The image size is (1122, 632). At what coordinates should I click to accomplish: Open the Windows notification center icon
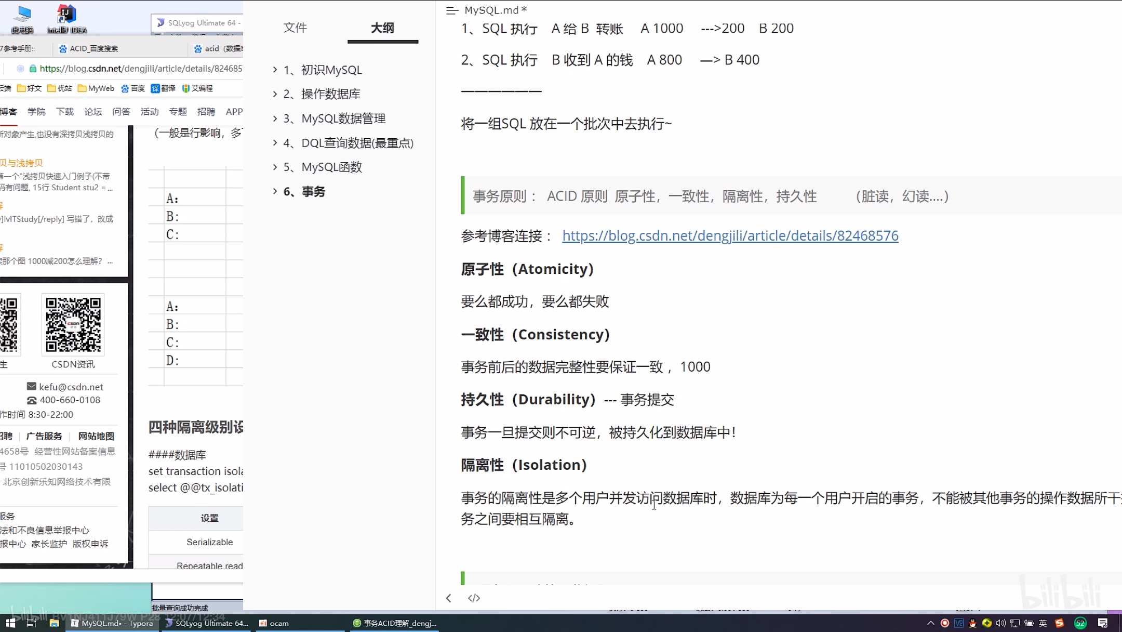[1103, 623]
